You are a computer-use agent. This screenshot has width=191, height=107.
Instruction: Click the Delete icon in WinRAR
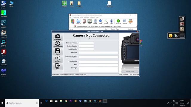pos(95,22)
